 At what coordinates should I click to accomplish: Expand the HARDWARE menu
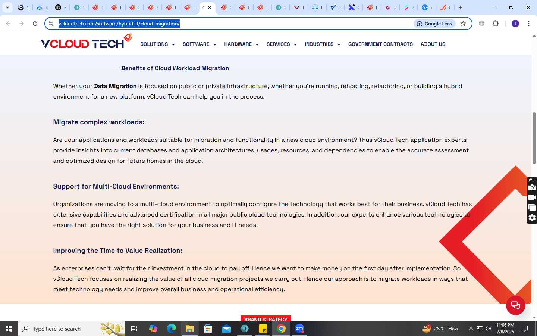click(241, 44)
